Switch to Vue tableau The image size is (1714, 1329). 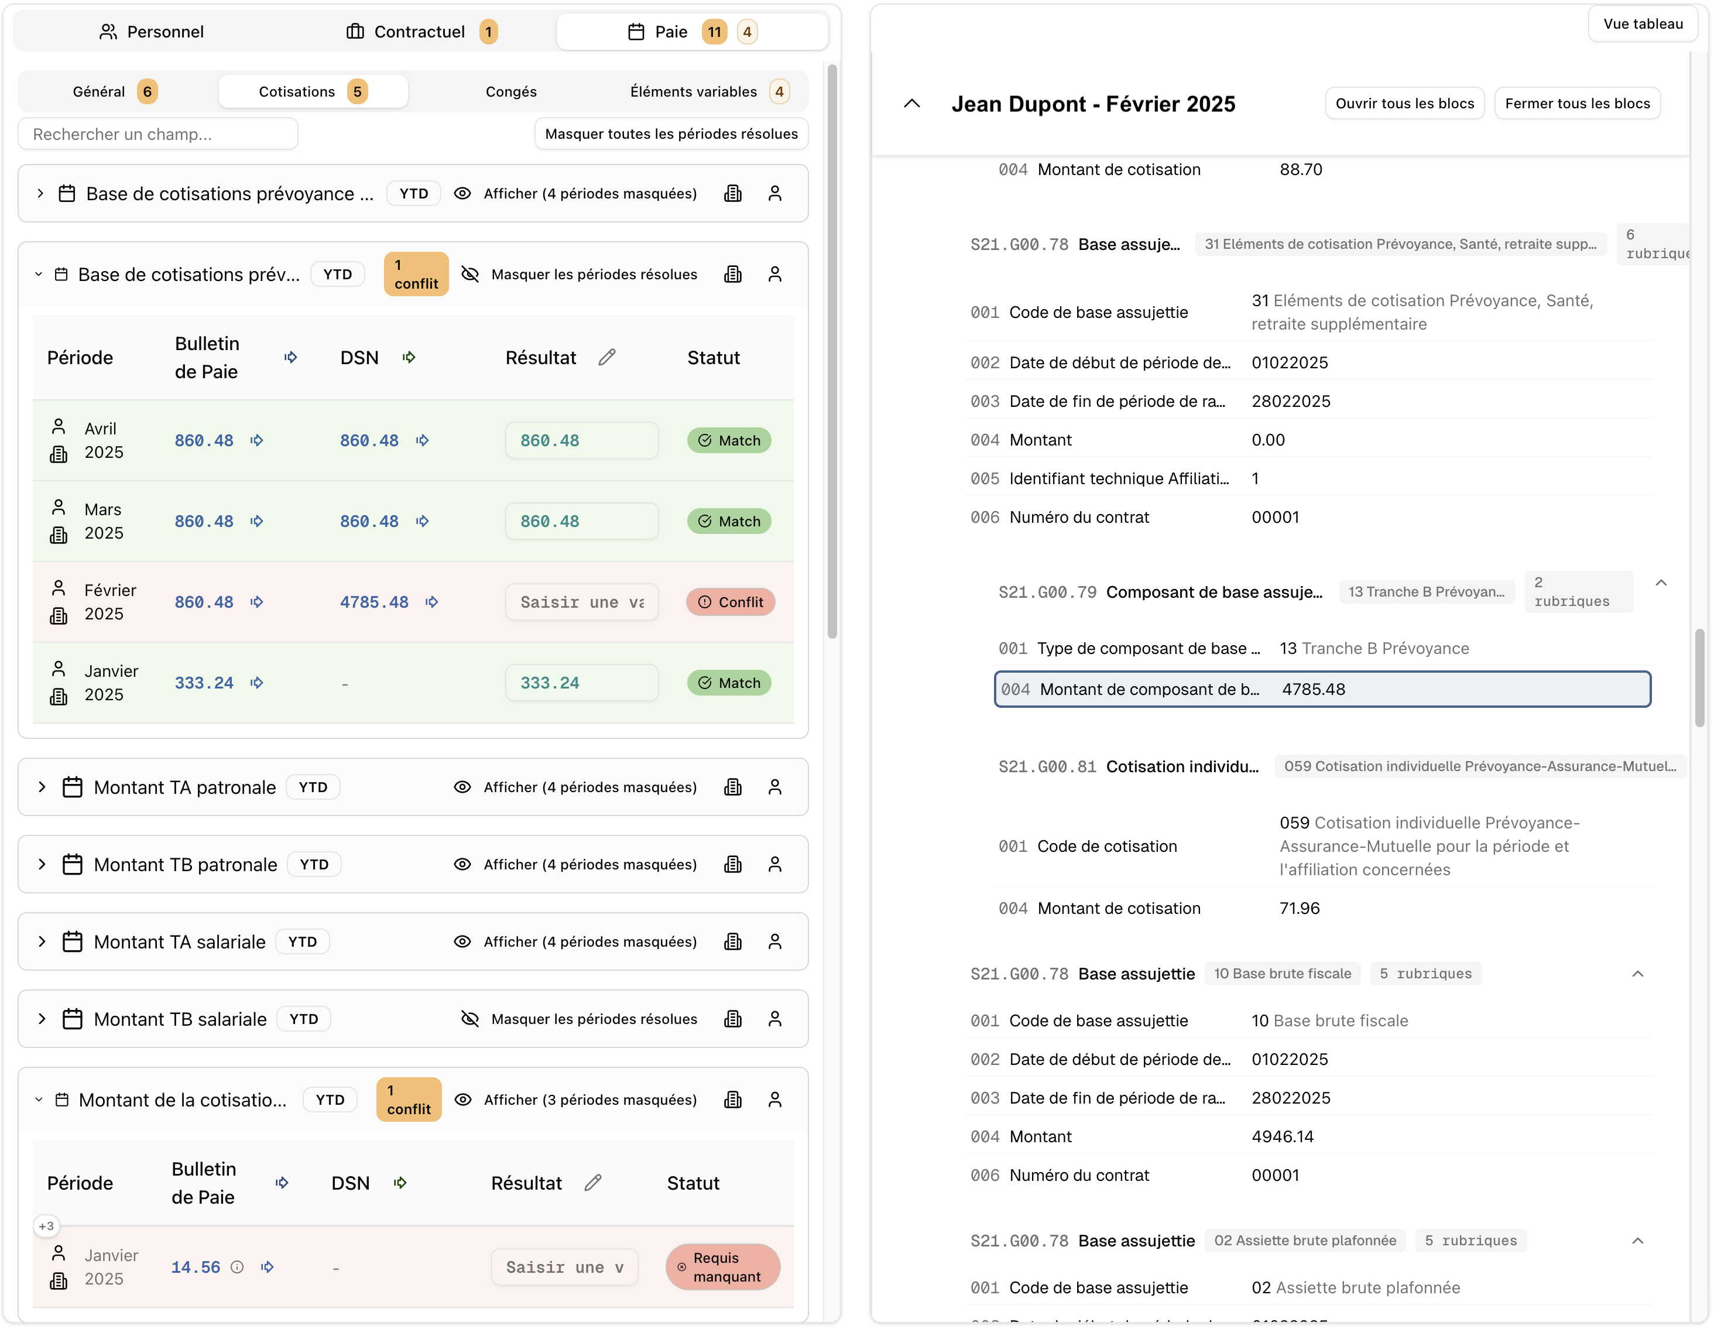1642,23
